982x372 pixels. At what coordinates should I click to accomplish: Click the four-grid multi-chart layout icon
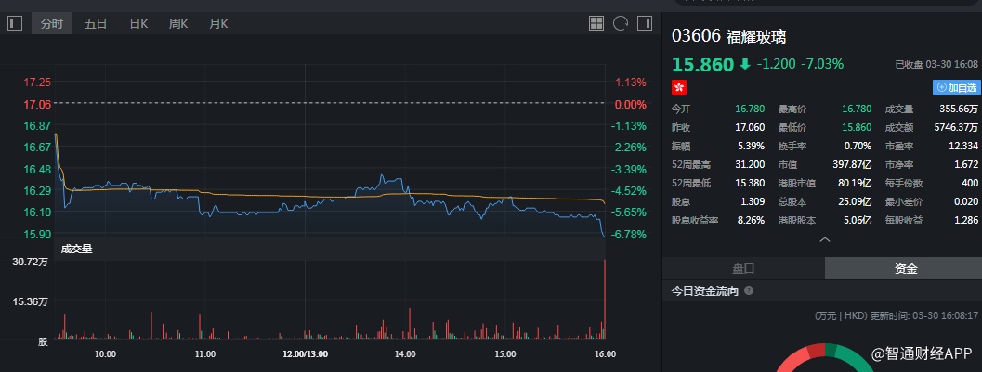(597, 24)
